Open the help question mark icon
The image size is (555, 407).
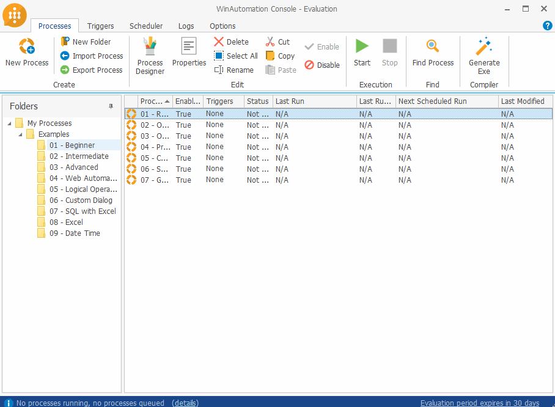547,26
